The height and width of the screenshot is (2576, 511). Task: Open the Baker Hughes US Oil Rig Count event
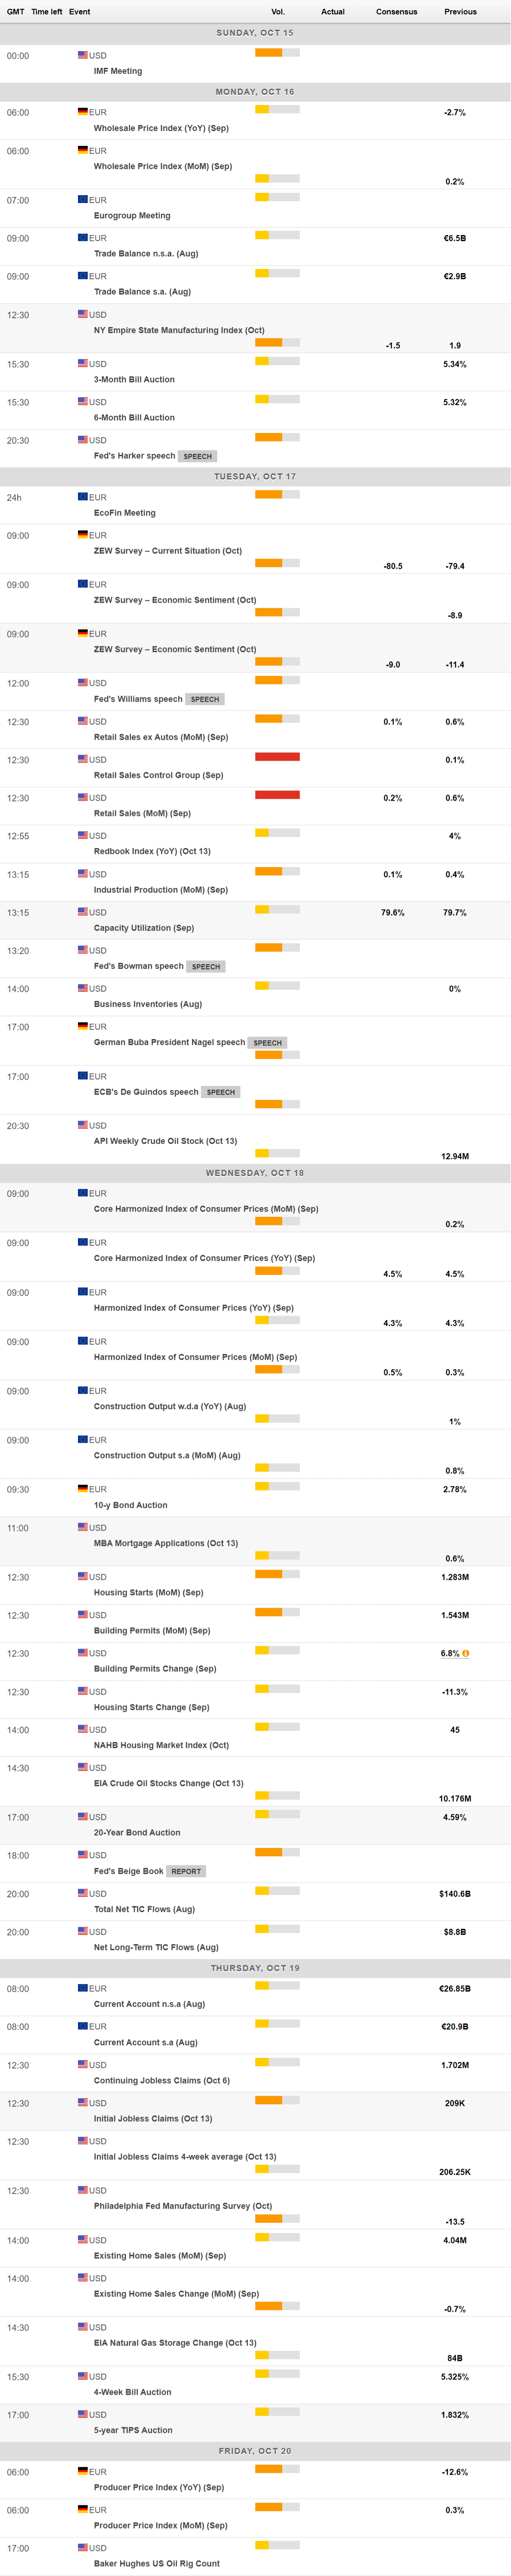click(157, 2563)
